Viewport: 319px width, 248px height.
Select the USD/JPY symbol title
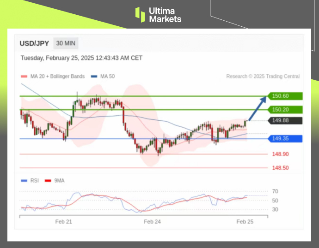[35, 43]
